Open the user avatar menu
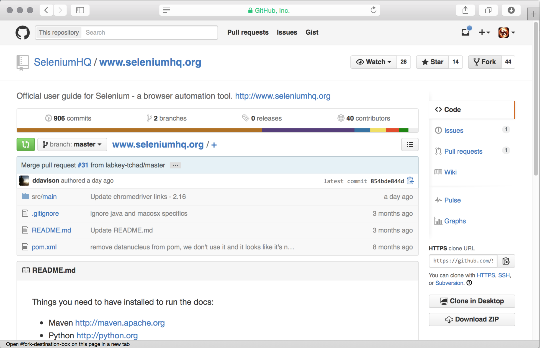540x348 pixels. coord(506,32)
